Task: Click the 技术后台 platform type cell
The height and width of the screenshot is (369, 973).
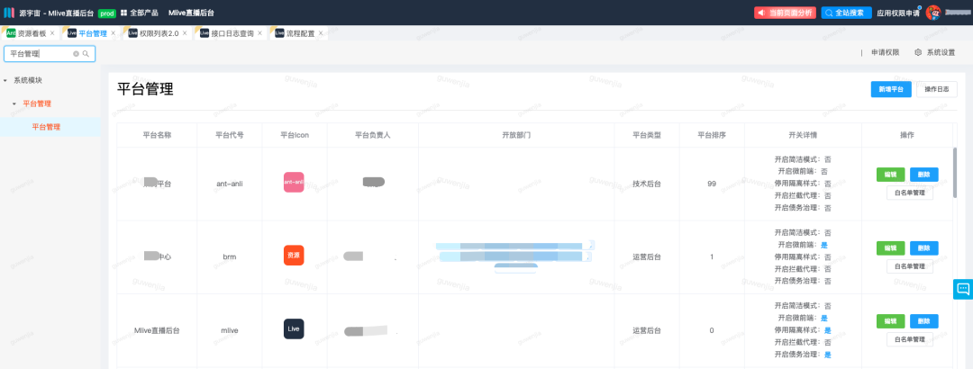Action: pos(647,184)
